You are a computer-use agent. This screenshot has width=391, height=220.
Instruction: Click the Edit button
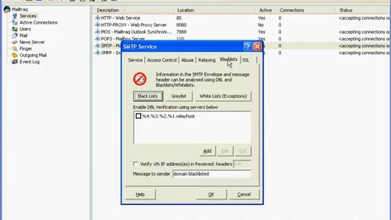225,151
